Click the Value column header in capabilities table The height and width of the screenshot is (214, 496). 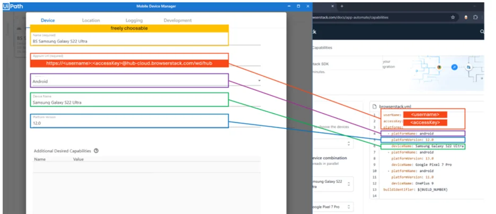pyautogui.click(x=78, y=160)
